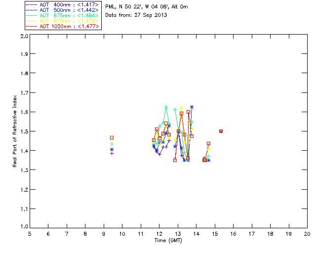Click the AOT 870nm legend entry
The height and width of the screenshot is (253, 316).
(x=62, y=21)
